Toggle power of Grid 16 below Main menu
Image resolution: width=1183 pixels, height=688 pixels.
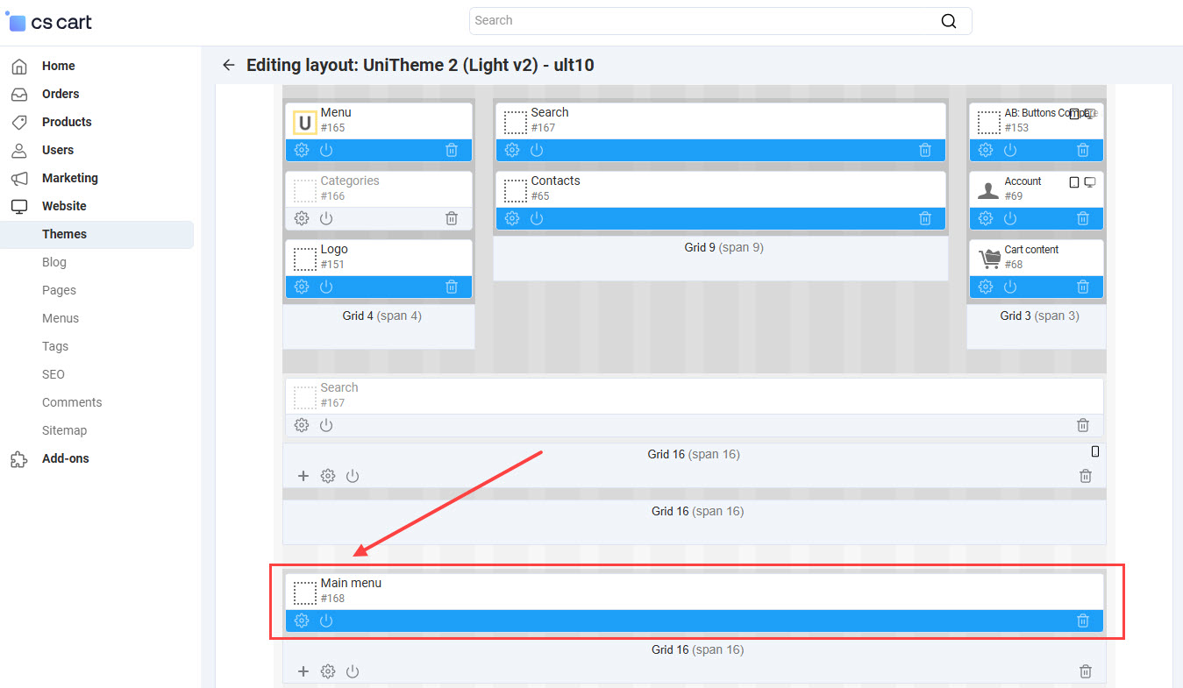[x=353, y=671]
